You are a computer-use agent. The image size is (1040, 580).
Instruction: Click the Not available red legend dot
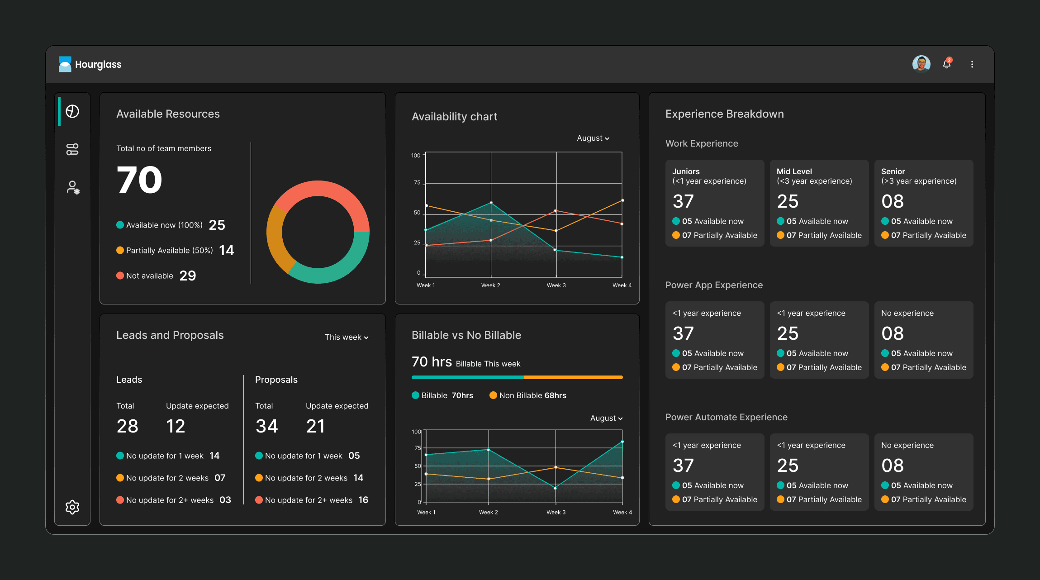tap(120, 276)
